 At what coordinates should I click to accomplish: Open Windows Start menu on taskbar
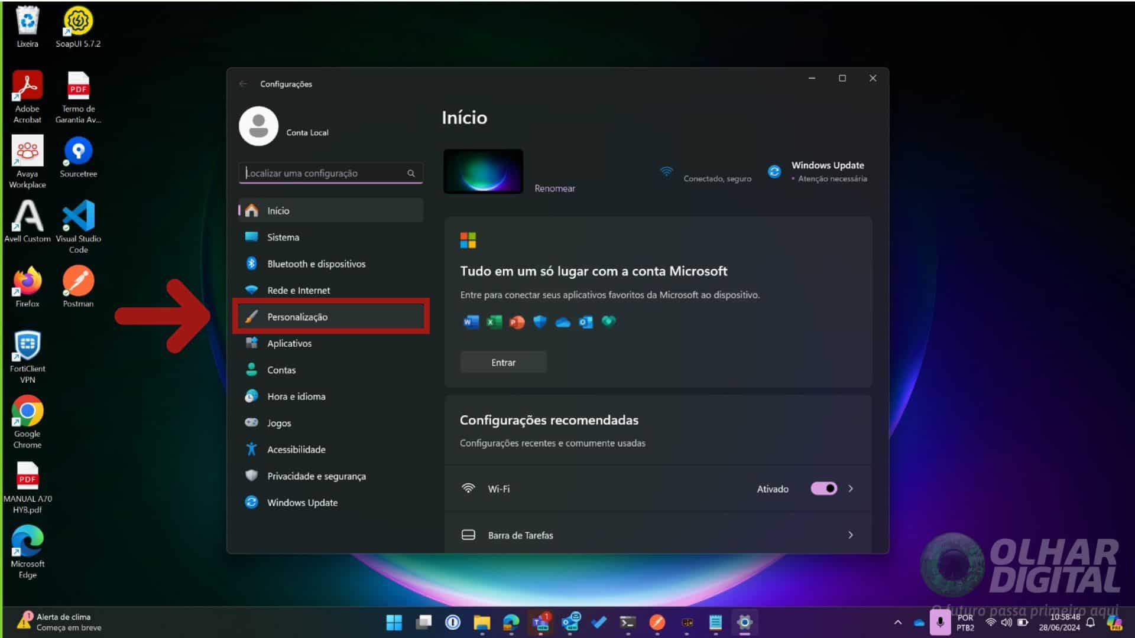394,622
